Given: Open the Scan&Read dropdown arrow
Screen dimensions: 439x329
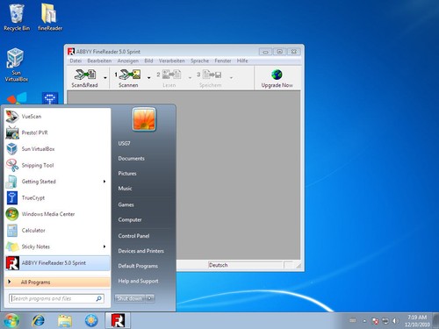Looking at the screenshot, I should pyautogui.click(x=105, y=78).
